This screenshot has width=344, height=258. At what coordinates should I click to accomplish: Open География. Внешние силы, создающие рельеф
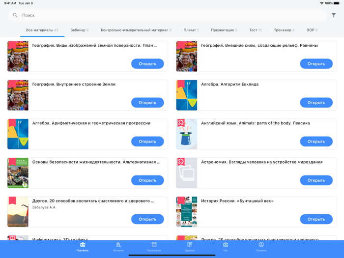pos(316,63)
